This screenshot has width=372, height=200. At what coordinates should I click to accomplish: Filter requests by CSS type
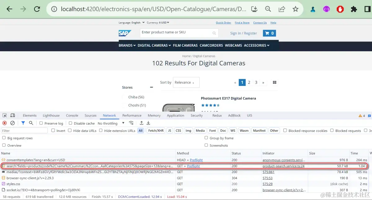178,130
